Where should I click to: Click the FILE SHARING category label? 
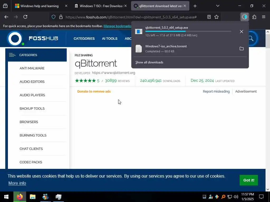84,55
